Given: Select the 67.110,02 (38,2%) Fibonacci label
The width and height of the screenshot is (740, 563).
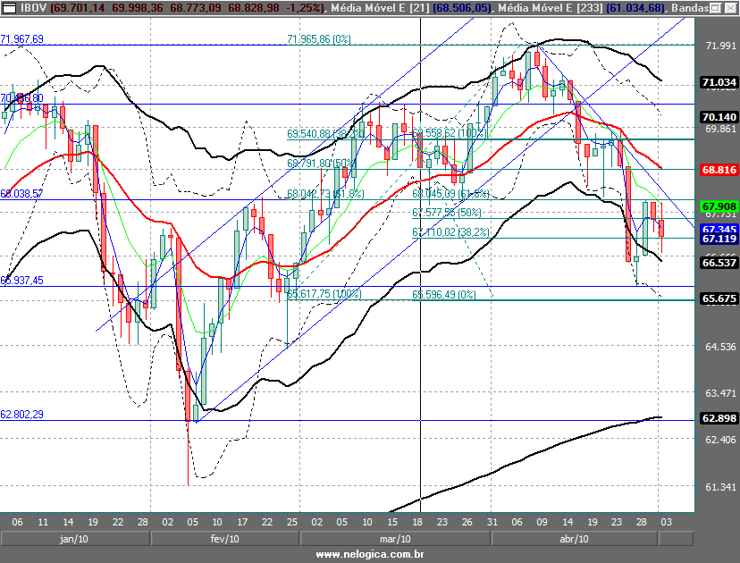Looking at the screenshot, I should point(450,232).
